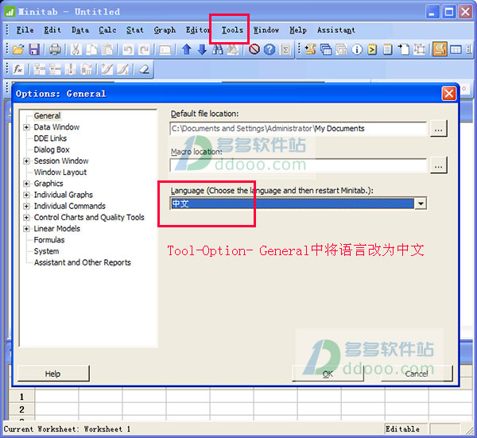Expand the Individual Commands tree node
Screen dimensions: 477x438
26,206
